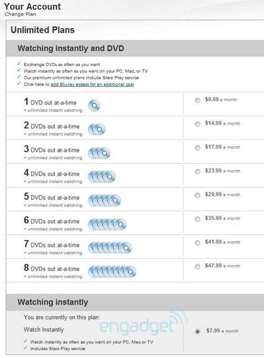
Task: Open the add Blu-ray access link
Action: [x=92, y=84]
